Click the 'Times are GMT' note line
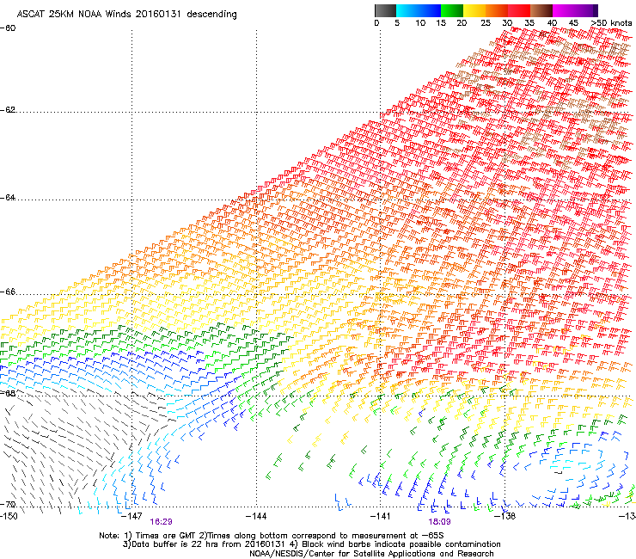This screenshot has width=636, height=559. tap(272, 536)
